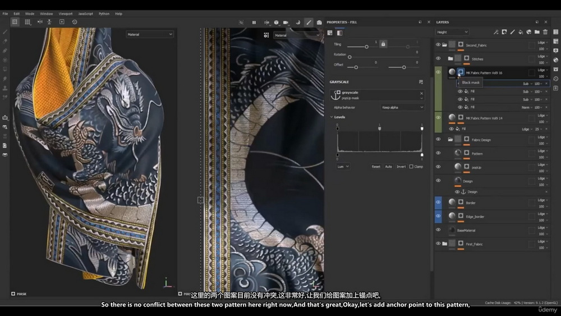Viewport: 561px width, 316px height.
Task: Open the Window menu
Action: tap(46, 13)
